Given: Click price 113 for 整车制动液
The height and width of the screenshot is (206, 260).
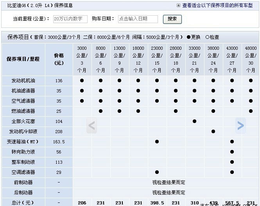Looking at the screenshot, I should [59, 162].
